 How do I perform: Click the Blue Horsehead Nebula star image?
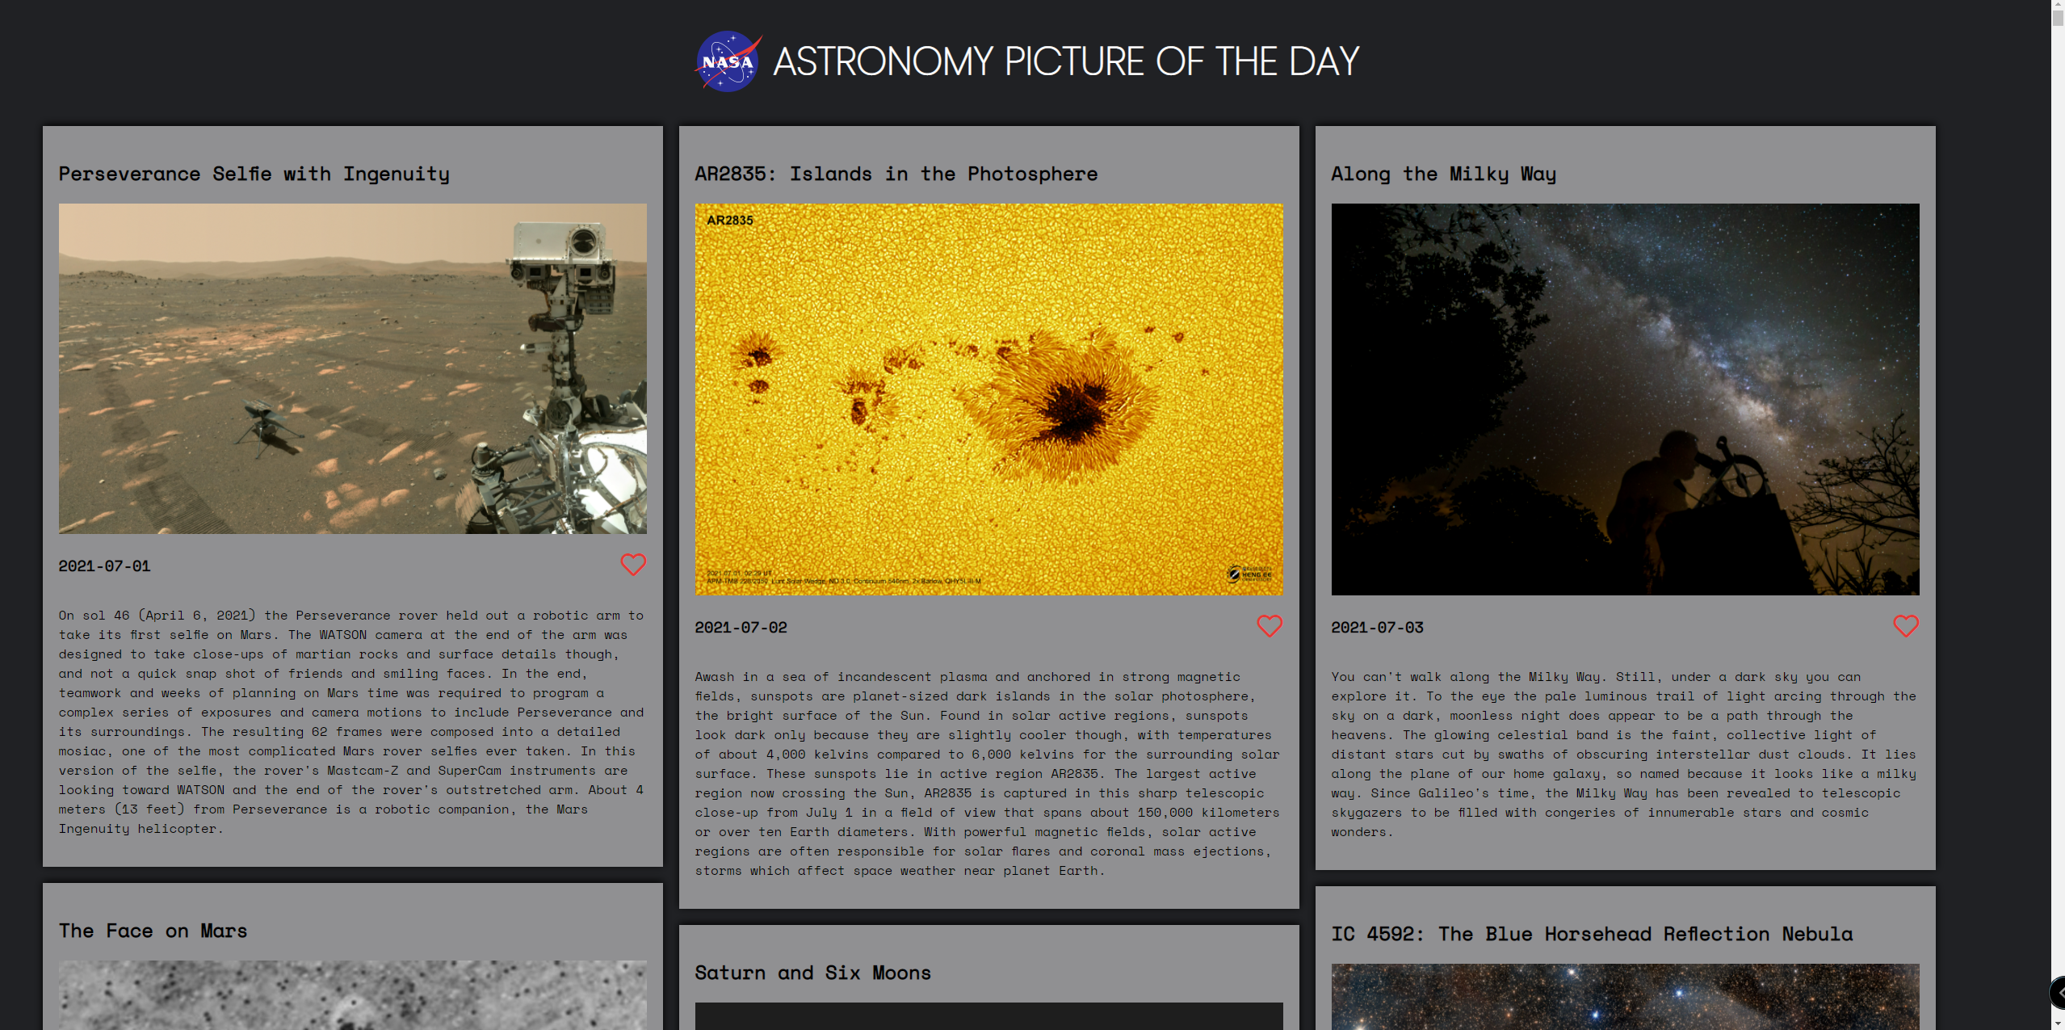1625,996
